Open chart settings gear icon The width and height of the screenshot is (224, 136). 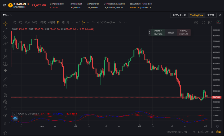[x=196, y=23]
